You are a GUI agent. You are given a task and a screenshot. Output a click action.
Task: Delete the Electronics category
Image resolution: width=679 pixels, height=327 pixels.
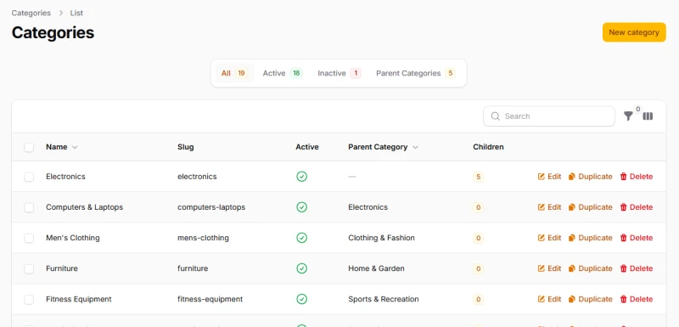coord(637,177)
